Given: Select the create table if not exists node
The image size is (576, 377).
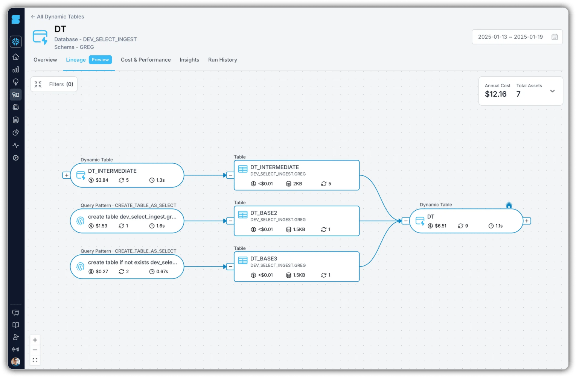Looking at the screenshot, I should [x=127, y=267].
